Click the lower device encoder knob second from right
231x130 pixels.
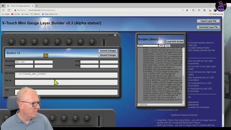(x=75, y=119)
